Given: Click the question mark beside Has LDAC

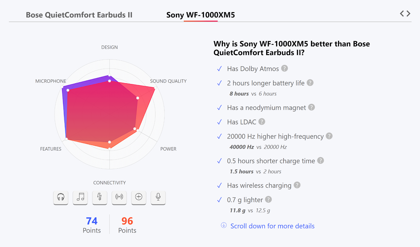Looking at the screenshot, I should tap(261, 122).
